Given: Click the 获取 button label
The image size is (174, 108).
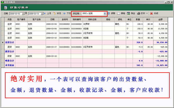Looking at the screenshot, I should tap(113, 14).
